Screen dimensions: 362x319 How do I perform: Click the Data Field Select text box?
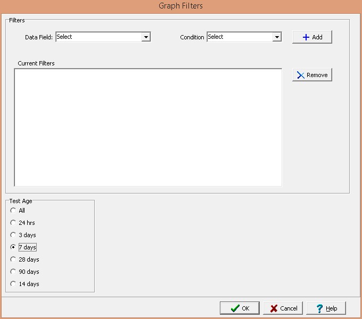98,37
